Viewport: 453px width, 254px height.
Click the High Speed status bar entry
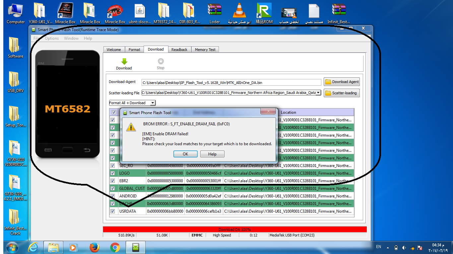(x=222, y=235)
